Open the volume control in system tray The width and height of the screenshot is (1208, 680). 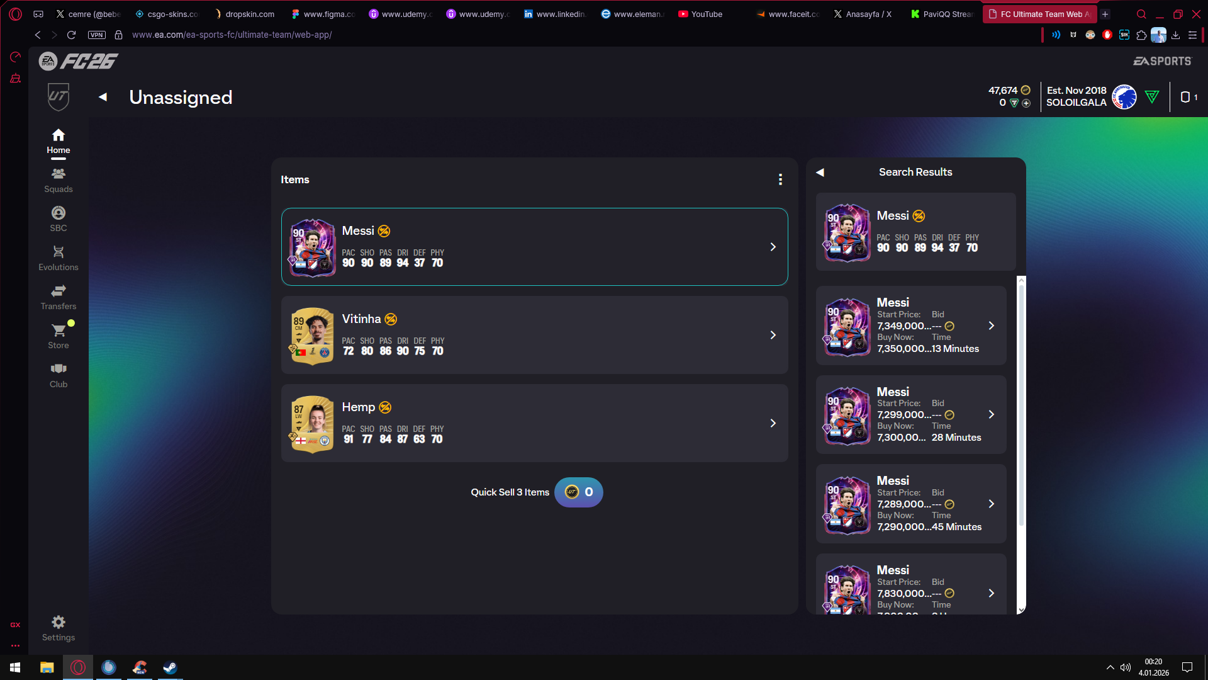tap(1126, 667)
